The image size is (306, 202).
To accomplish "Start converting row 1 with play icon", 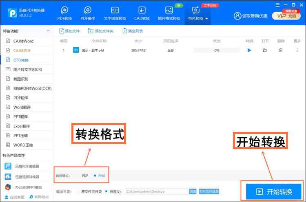I will (x=249, y=50).
